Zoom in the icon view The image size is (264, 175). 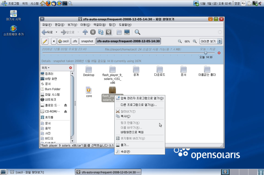(x=195, y=41)
